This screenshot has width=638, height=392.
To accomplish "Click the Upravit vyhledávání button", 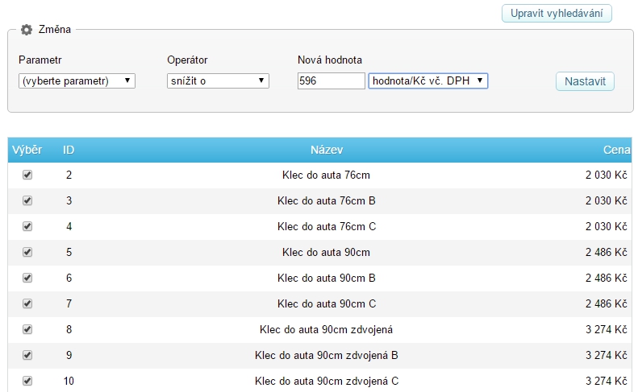I will 557,14.
